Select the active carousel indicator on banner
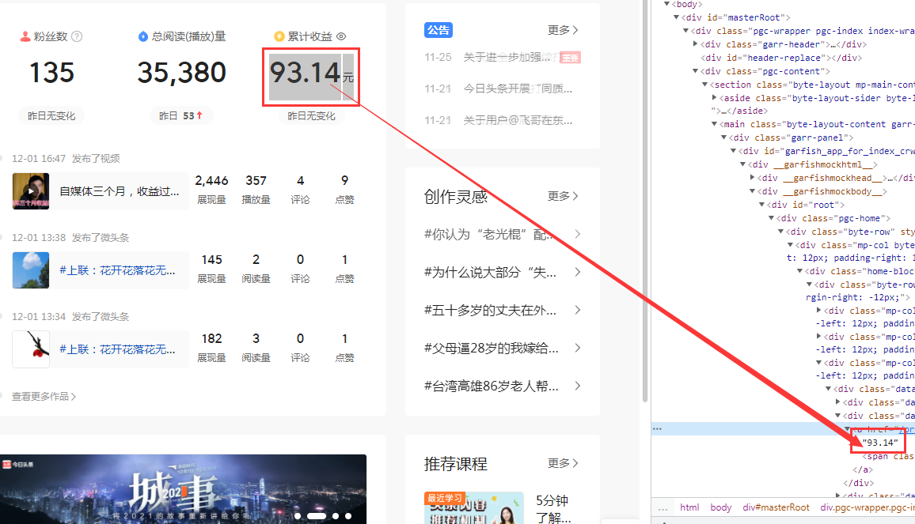915x524 pixels. 317,516
